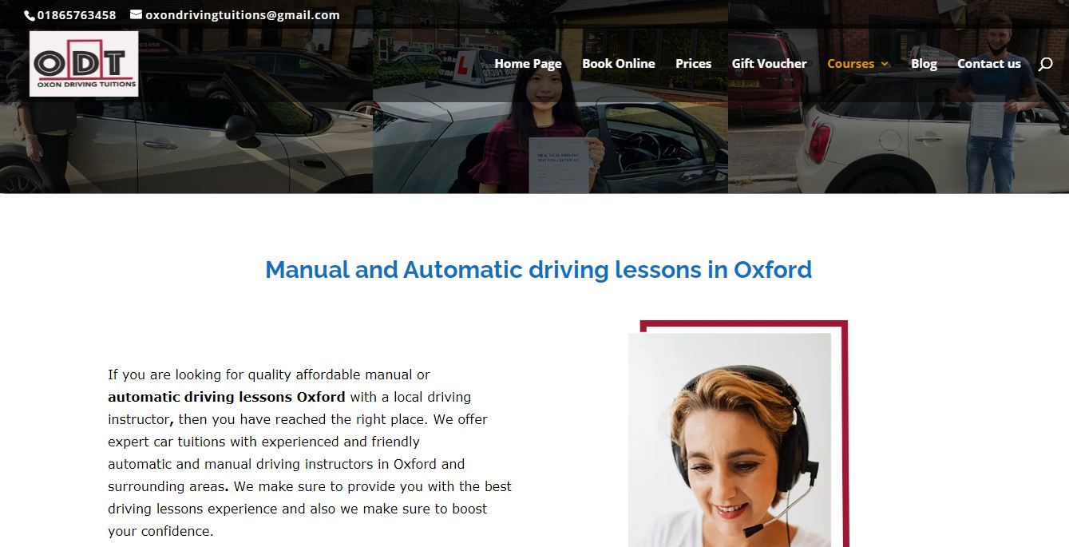Open Contact us in navigation
This screenshot has width=1069, height=547.
click(x=989, y=64)
